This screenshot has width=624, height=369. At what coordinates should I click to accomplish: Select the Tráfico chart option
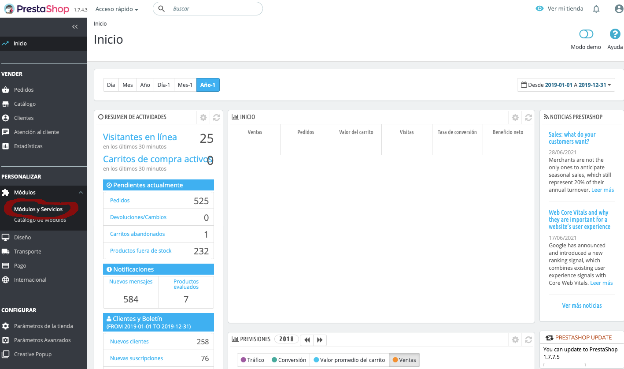[252, 360]
